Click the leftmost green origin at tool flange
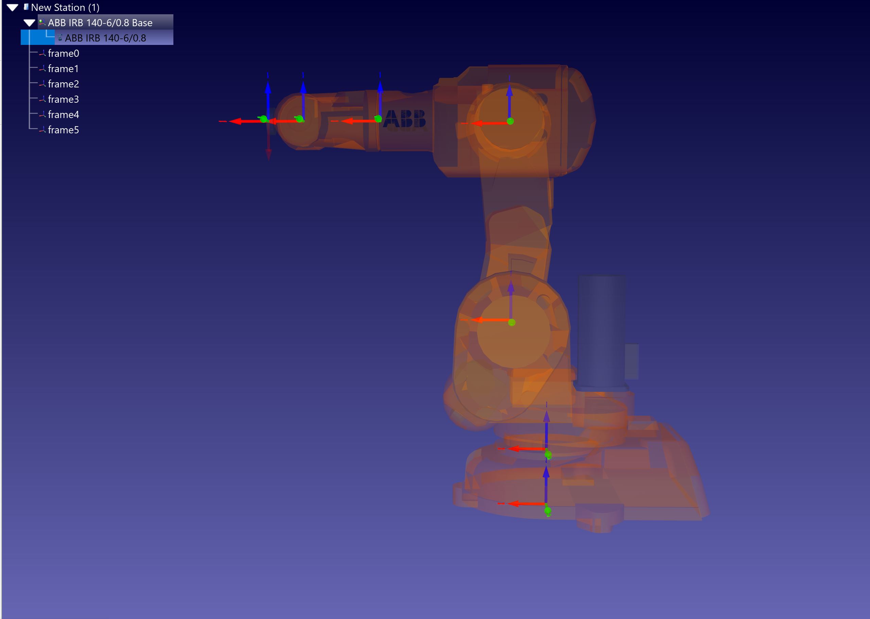 [x=263, y=119]
